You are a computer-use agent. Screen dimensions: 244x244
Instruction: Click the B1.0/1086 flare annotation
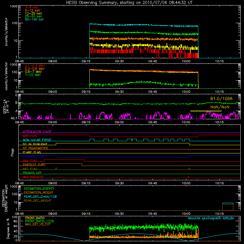[x=221, y=99]
